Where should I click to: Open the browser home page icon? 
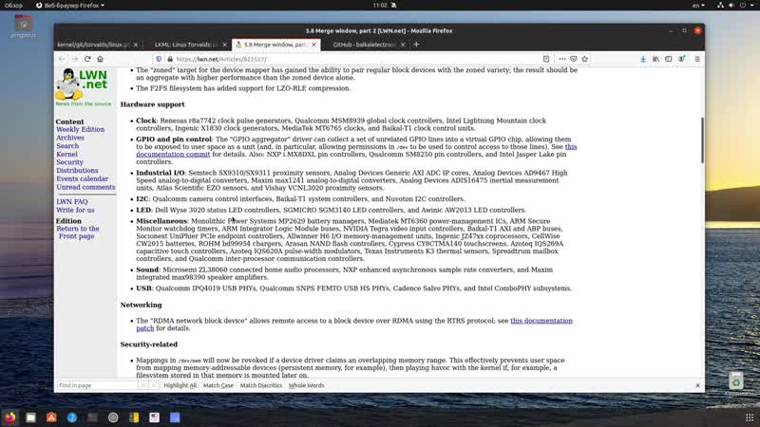coord(101,59)
